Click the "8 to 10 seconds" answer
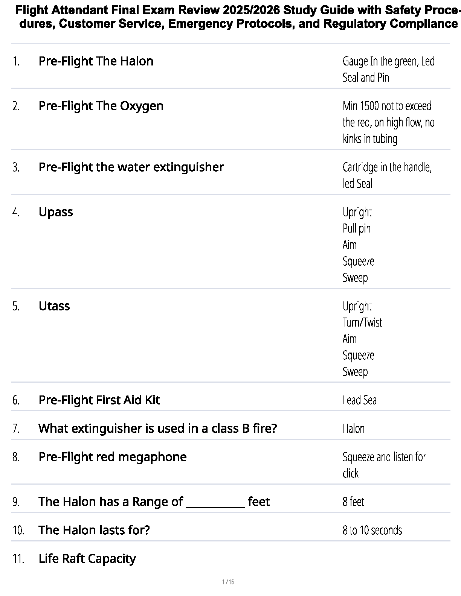461x596 pixels. click(x=372, y=530)
